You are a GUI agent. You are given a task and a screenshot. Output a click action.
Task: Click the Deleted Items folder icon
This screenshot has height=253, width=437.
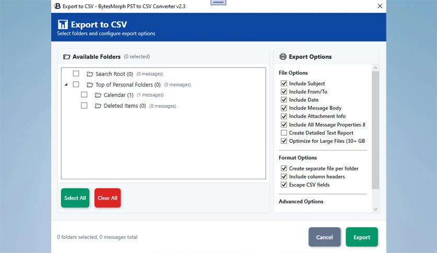[98, 106]
